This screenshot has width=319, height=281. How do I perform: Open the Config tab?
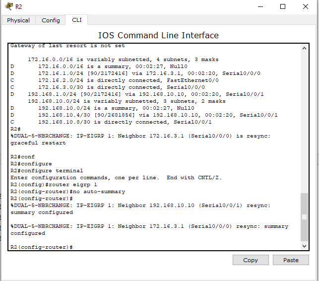(51, 20)
